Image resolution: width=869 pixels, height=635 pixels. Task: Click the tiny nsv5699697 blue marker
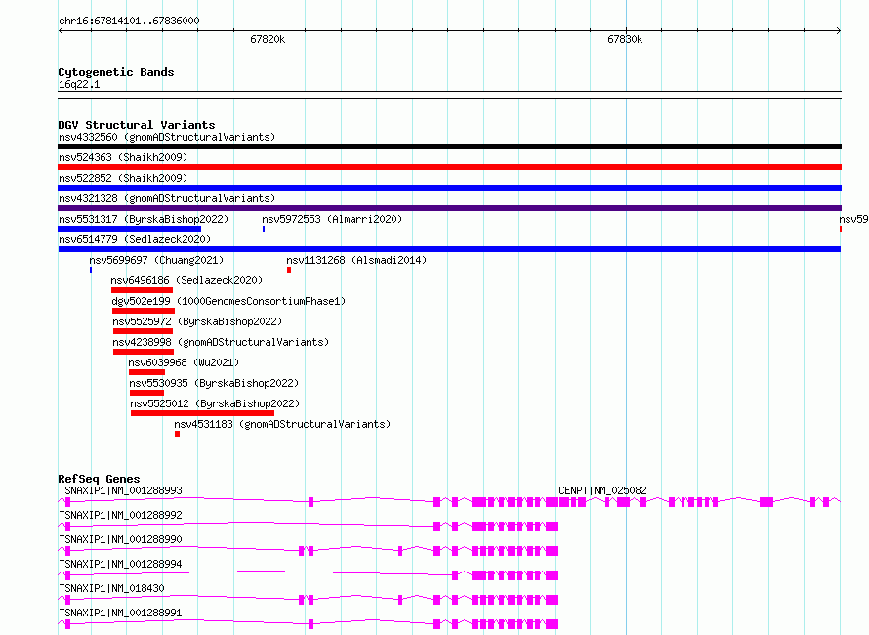pyautogui.click(x=91, y=270)
